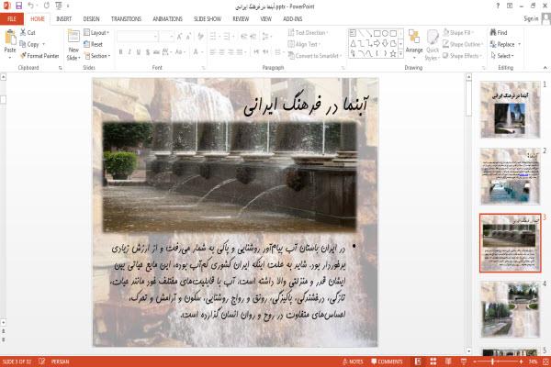The height and width of the screenshot is (367, 551).
Task: Open Shape Outline dropdown
Action: click(x=463, y=44)
